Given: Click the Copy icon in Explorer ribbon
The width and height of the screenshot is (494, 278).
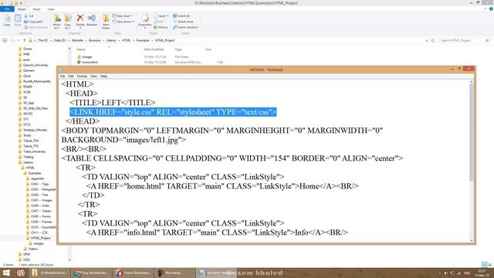Looking at the screenshot, I should point(7,20).
